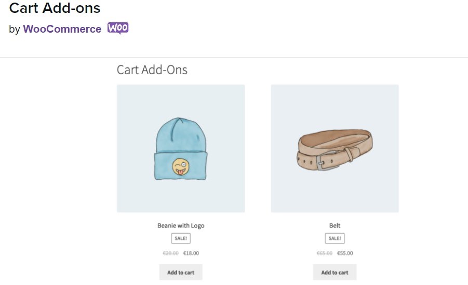Image resolution: width=468 pixels, height=285 pixels.
Task: Click the word "by" before WooCommerce
Action: tap(15, 30)
